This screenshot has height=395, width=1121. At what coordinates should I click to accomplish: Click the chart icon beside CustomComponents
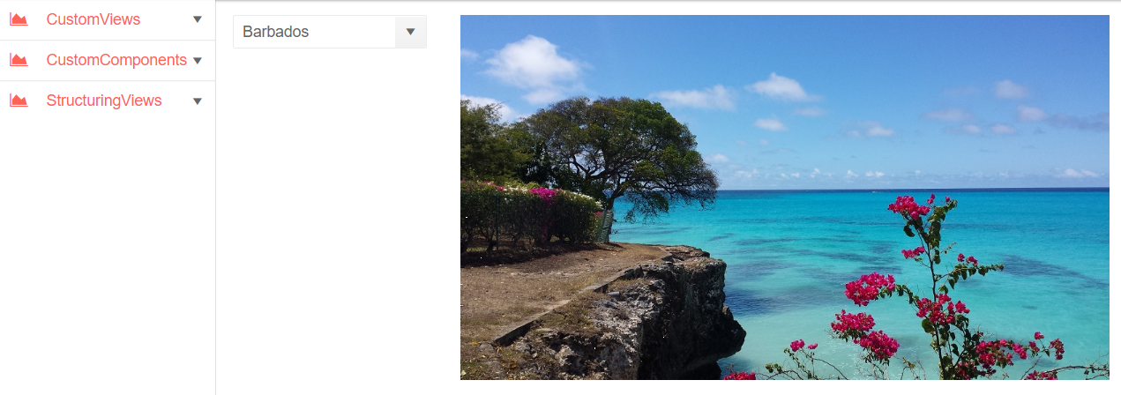click(19, 60)
